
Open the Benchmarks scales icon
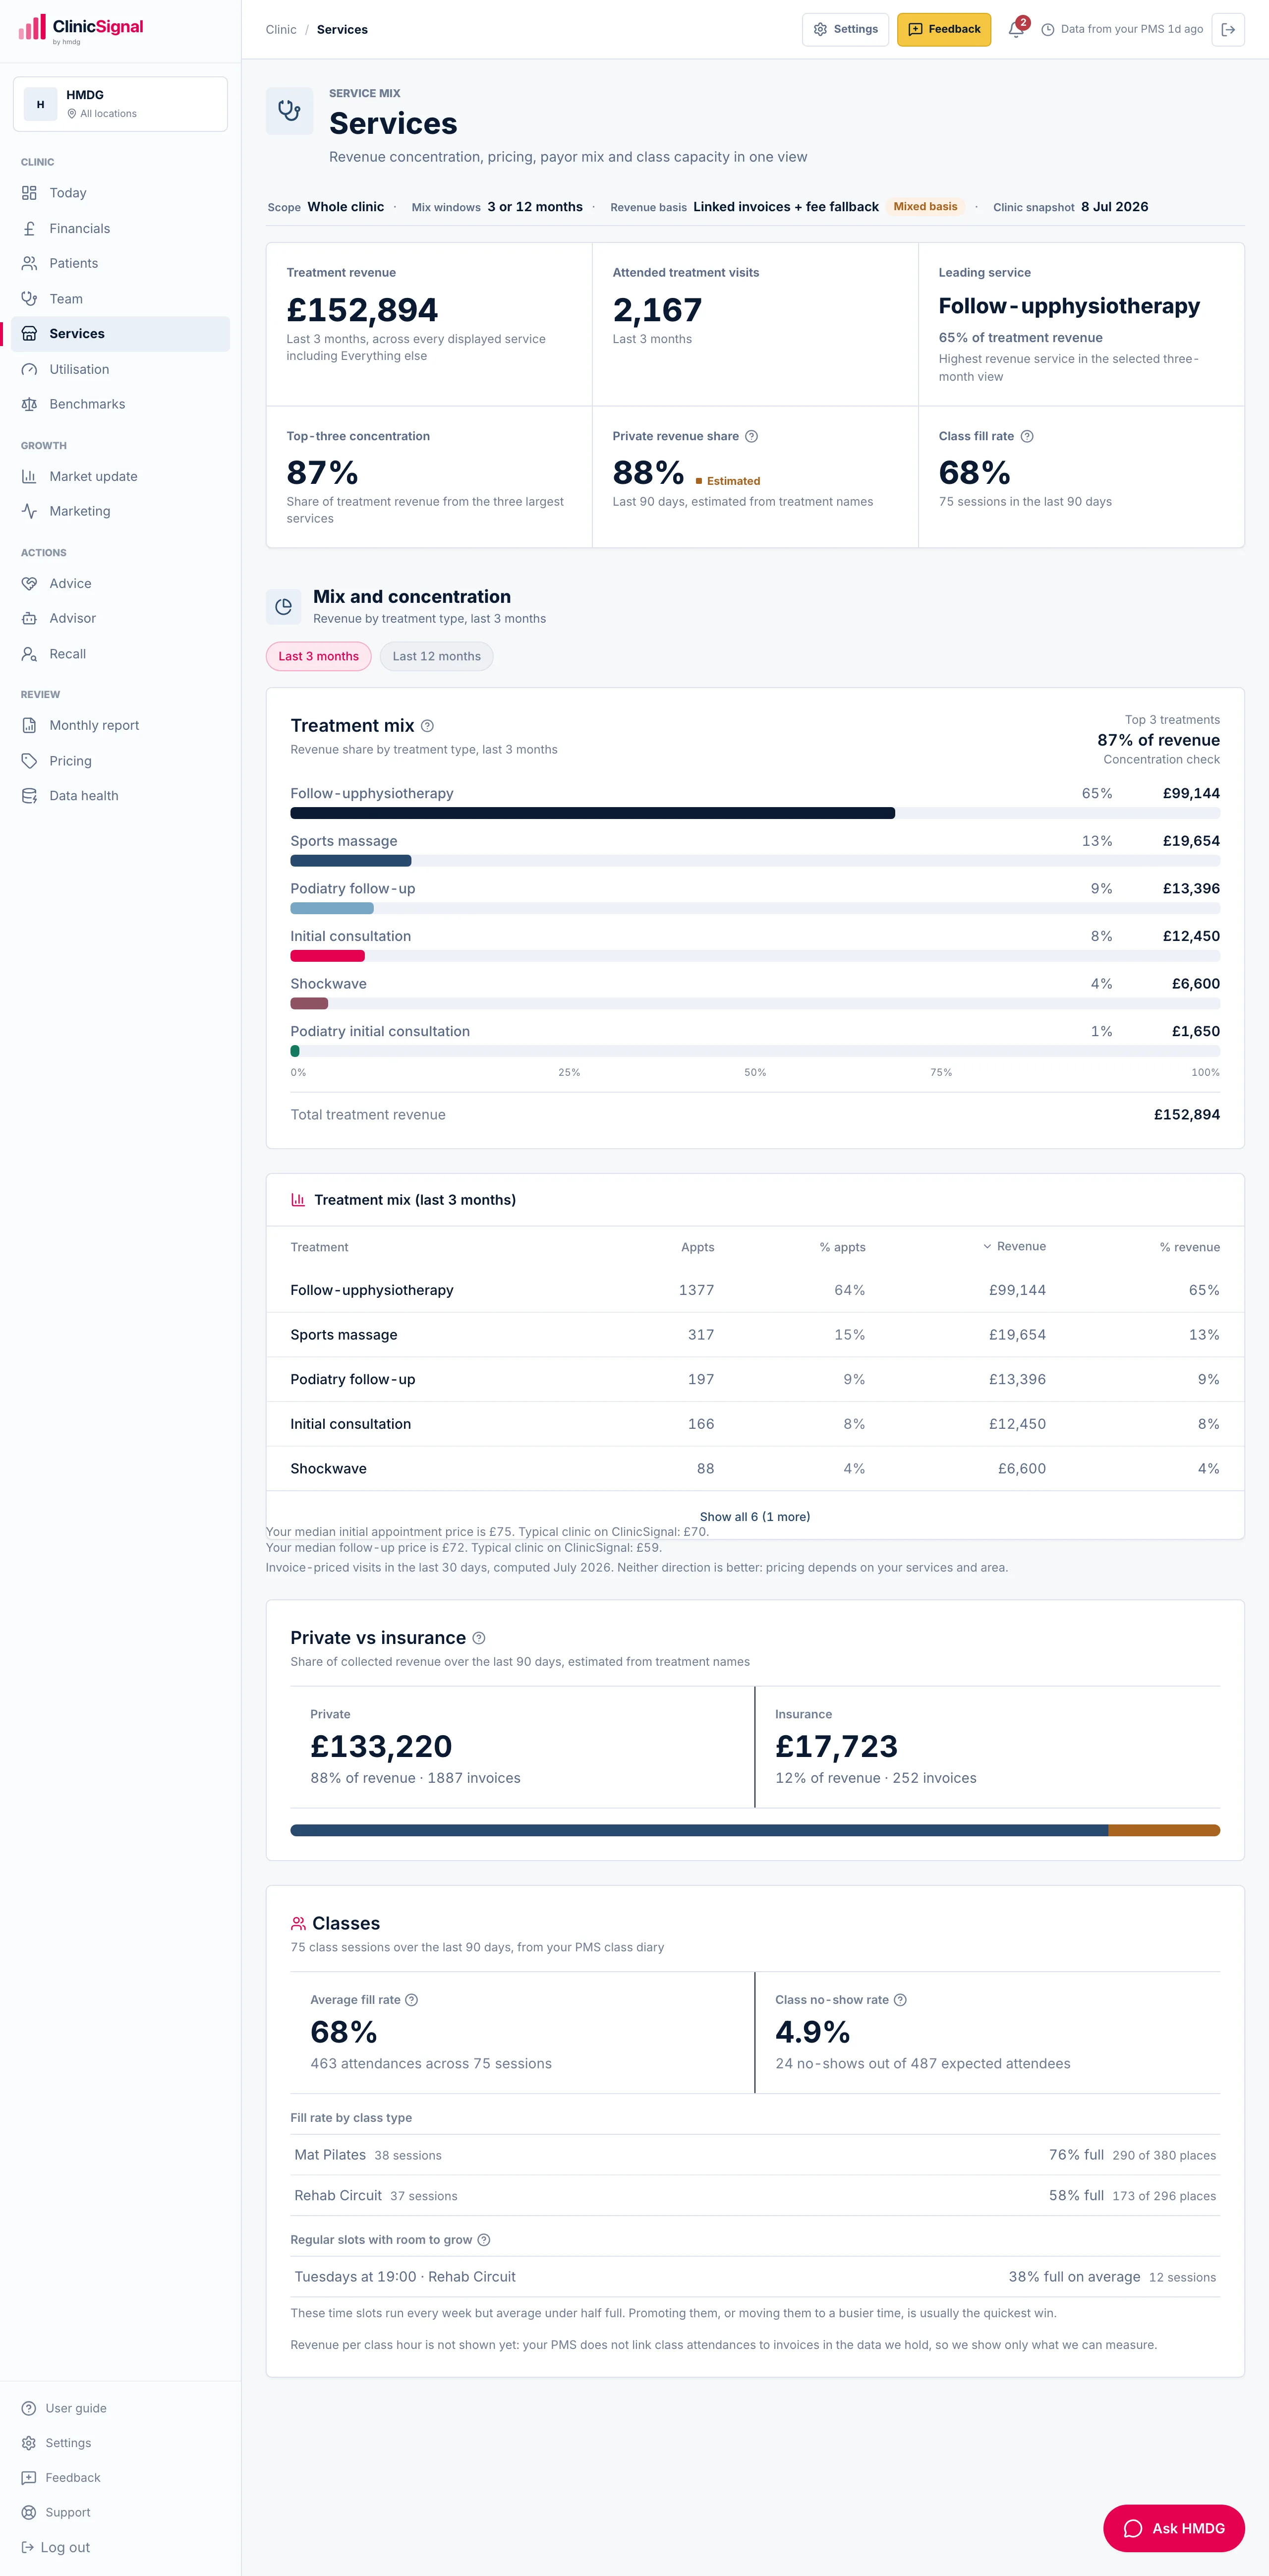(29, 404)
